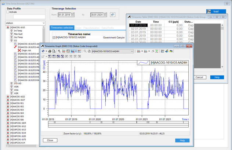Jump to the last period arrow

tap(79, 56)
